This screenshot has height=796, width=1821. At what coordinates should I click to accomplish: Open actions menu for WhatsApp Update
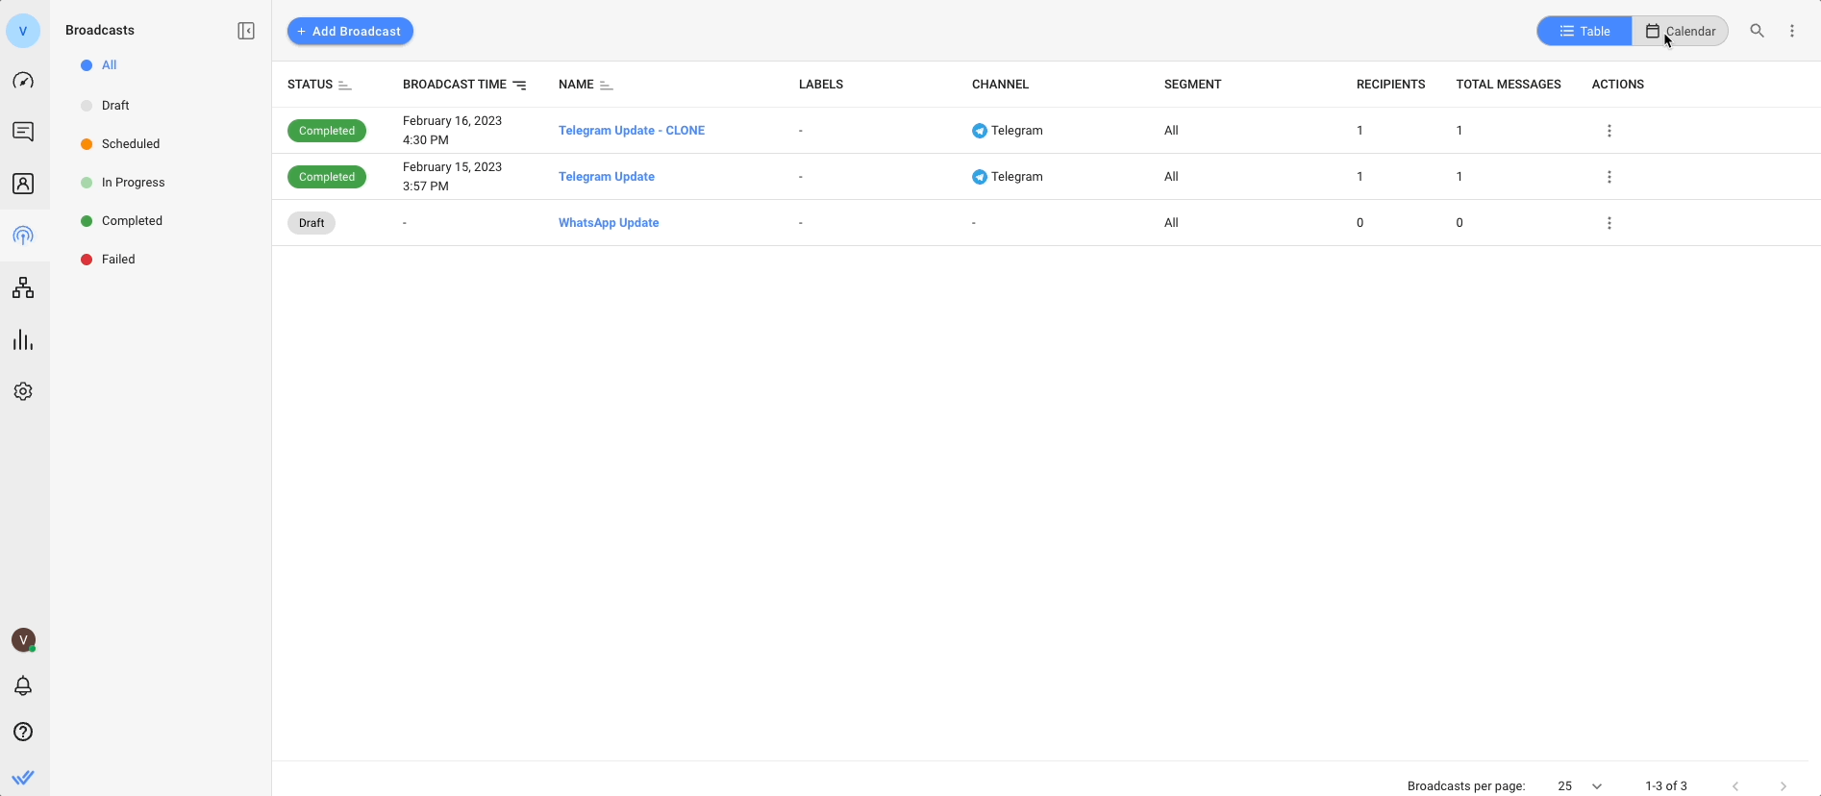(1609, 223)
